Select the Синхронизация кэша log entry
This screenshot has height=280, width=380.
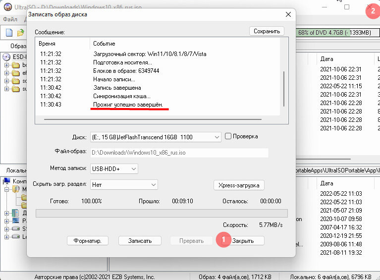(x=122, y=96)
